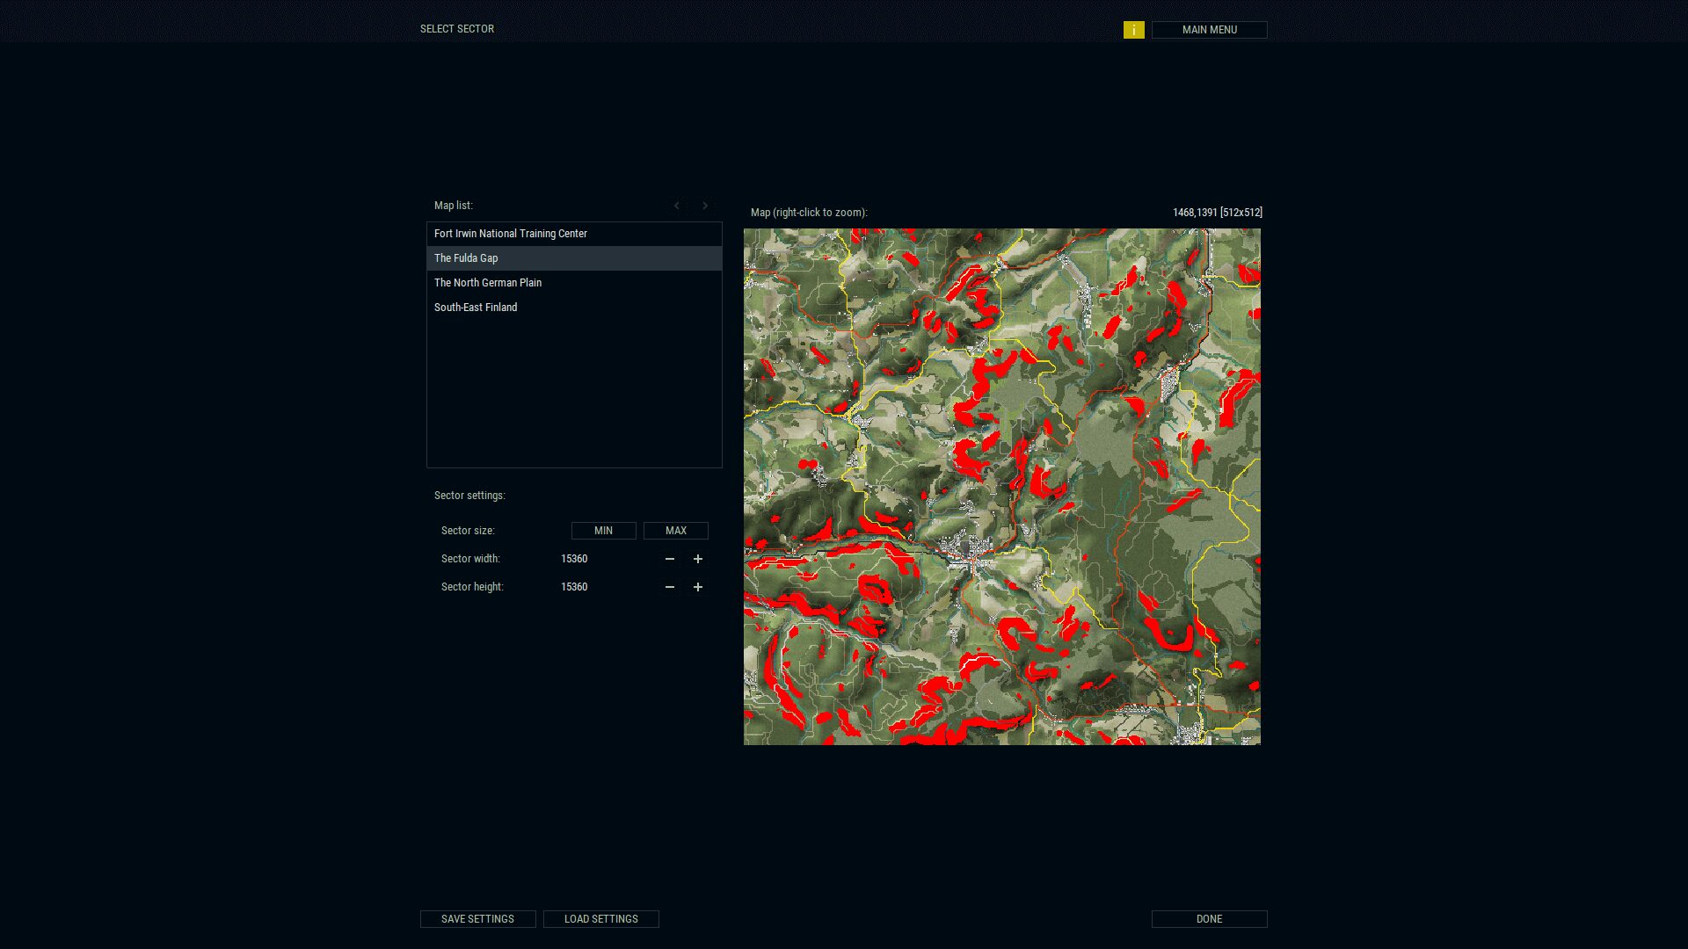
Task: Increase sector height with plus icon
Action: (x=698, y=587)
